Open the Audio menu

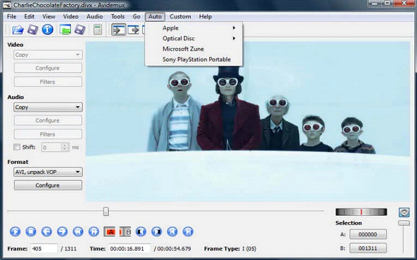click(x=95, y=17)
